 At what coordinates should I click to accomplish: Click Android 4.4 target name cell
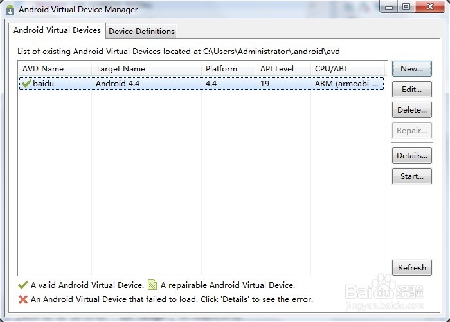click(118, 83)
